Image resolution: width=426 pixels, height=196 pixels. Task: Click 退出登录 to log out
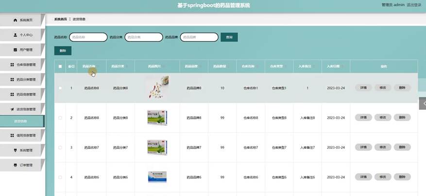[x=414, y=5]
